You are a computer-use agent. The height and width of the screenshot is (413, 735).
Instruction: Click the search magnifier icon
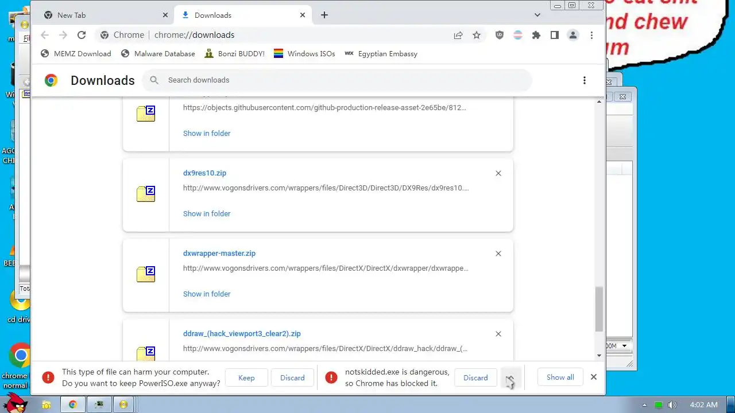(x=154, y=80)
